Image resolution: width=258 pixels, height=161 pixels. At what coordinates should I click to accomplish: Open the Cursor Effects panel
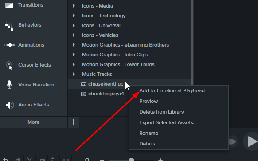(28, 65)
